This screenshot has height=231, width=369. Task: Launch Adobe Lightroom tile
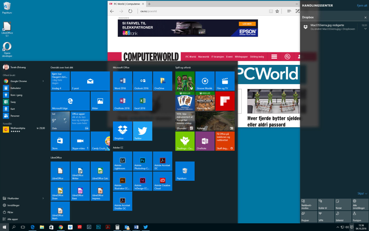tap(122, 161)
